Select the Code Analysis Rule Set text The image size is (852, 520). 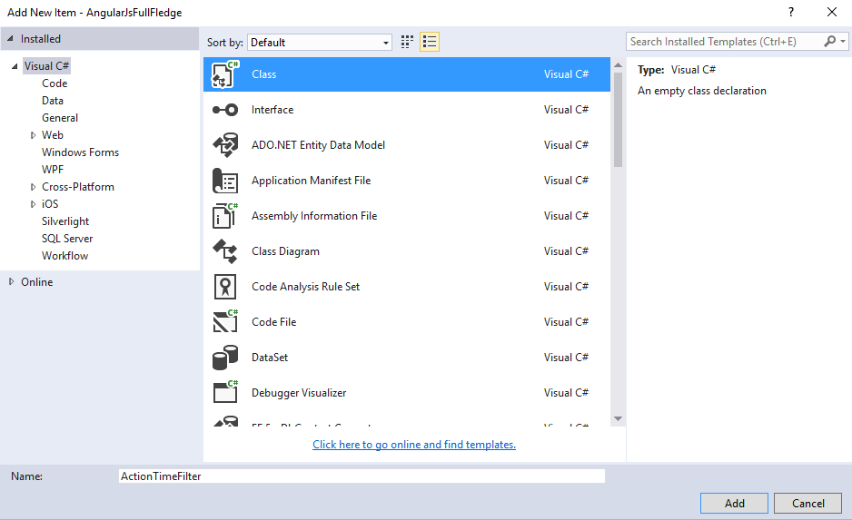point(306,287)
